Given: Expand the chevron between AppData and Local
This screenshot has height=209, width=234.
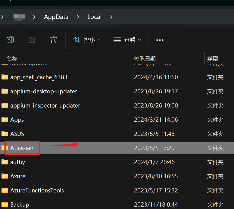Looking at the screenshot, I should click(x=78, y=17).
